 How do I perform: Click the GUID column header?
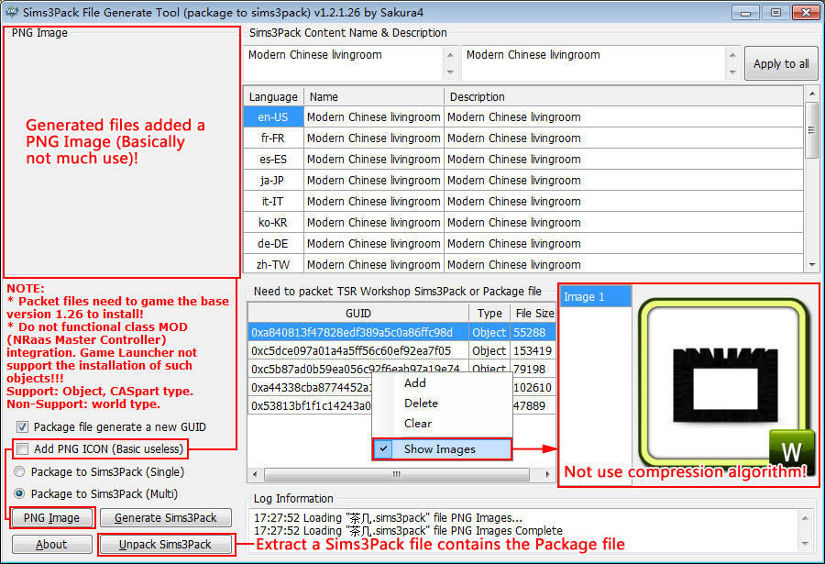tap(358, 314)
